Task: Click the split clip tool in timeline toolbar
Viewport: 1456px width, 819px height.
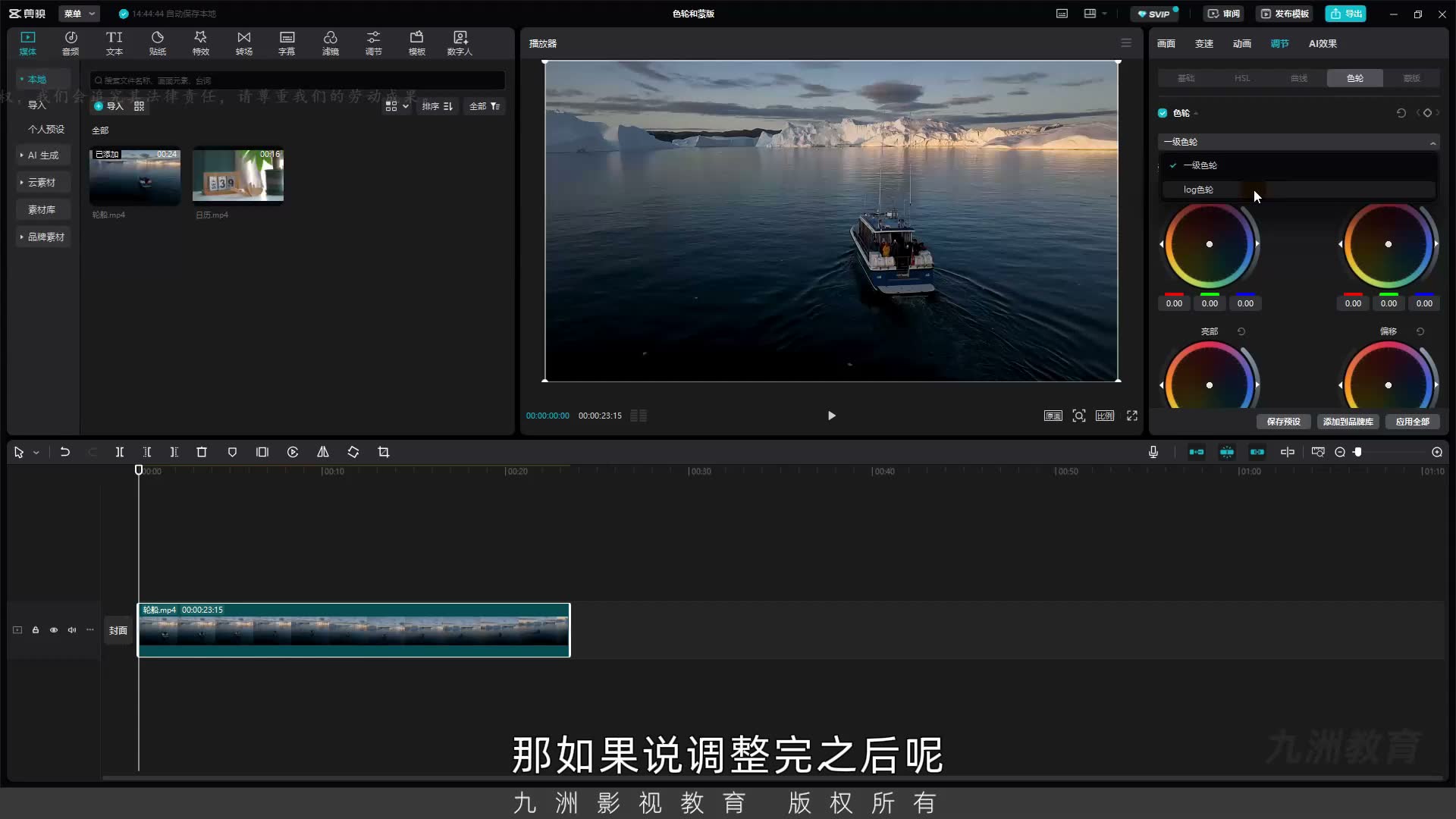Action: pyautogui.click(x=119, y=452)
